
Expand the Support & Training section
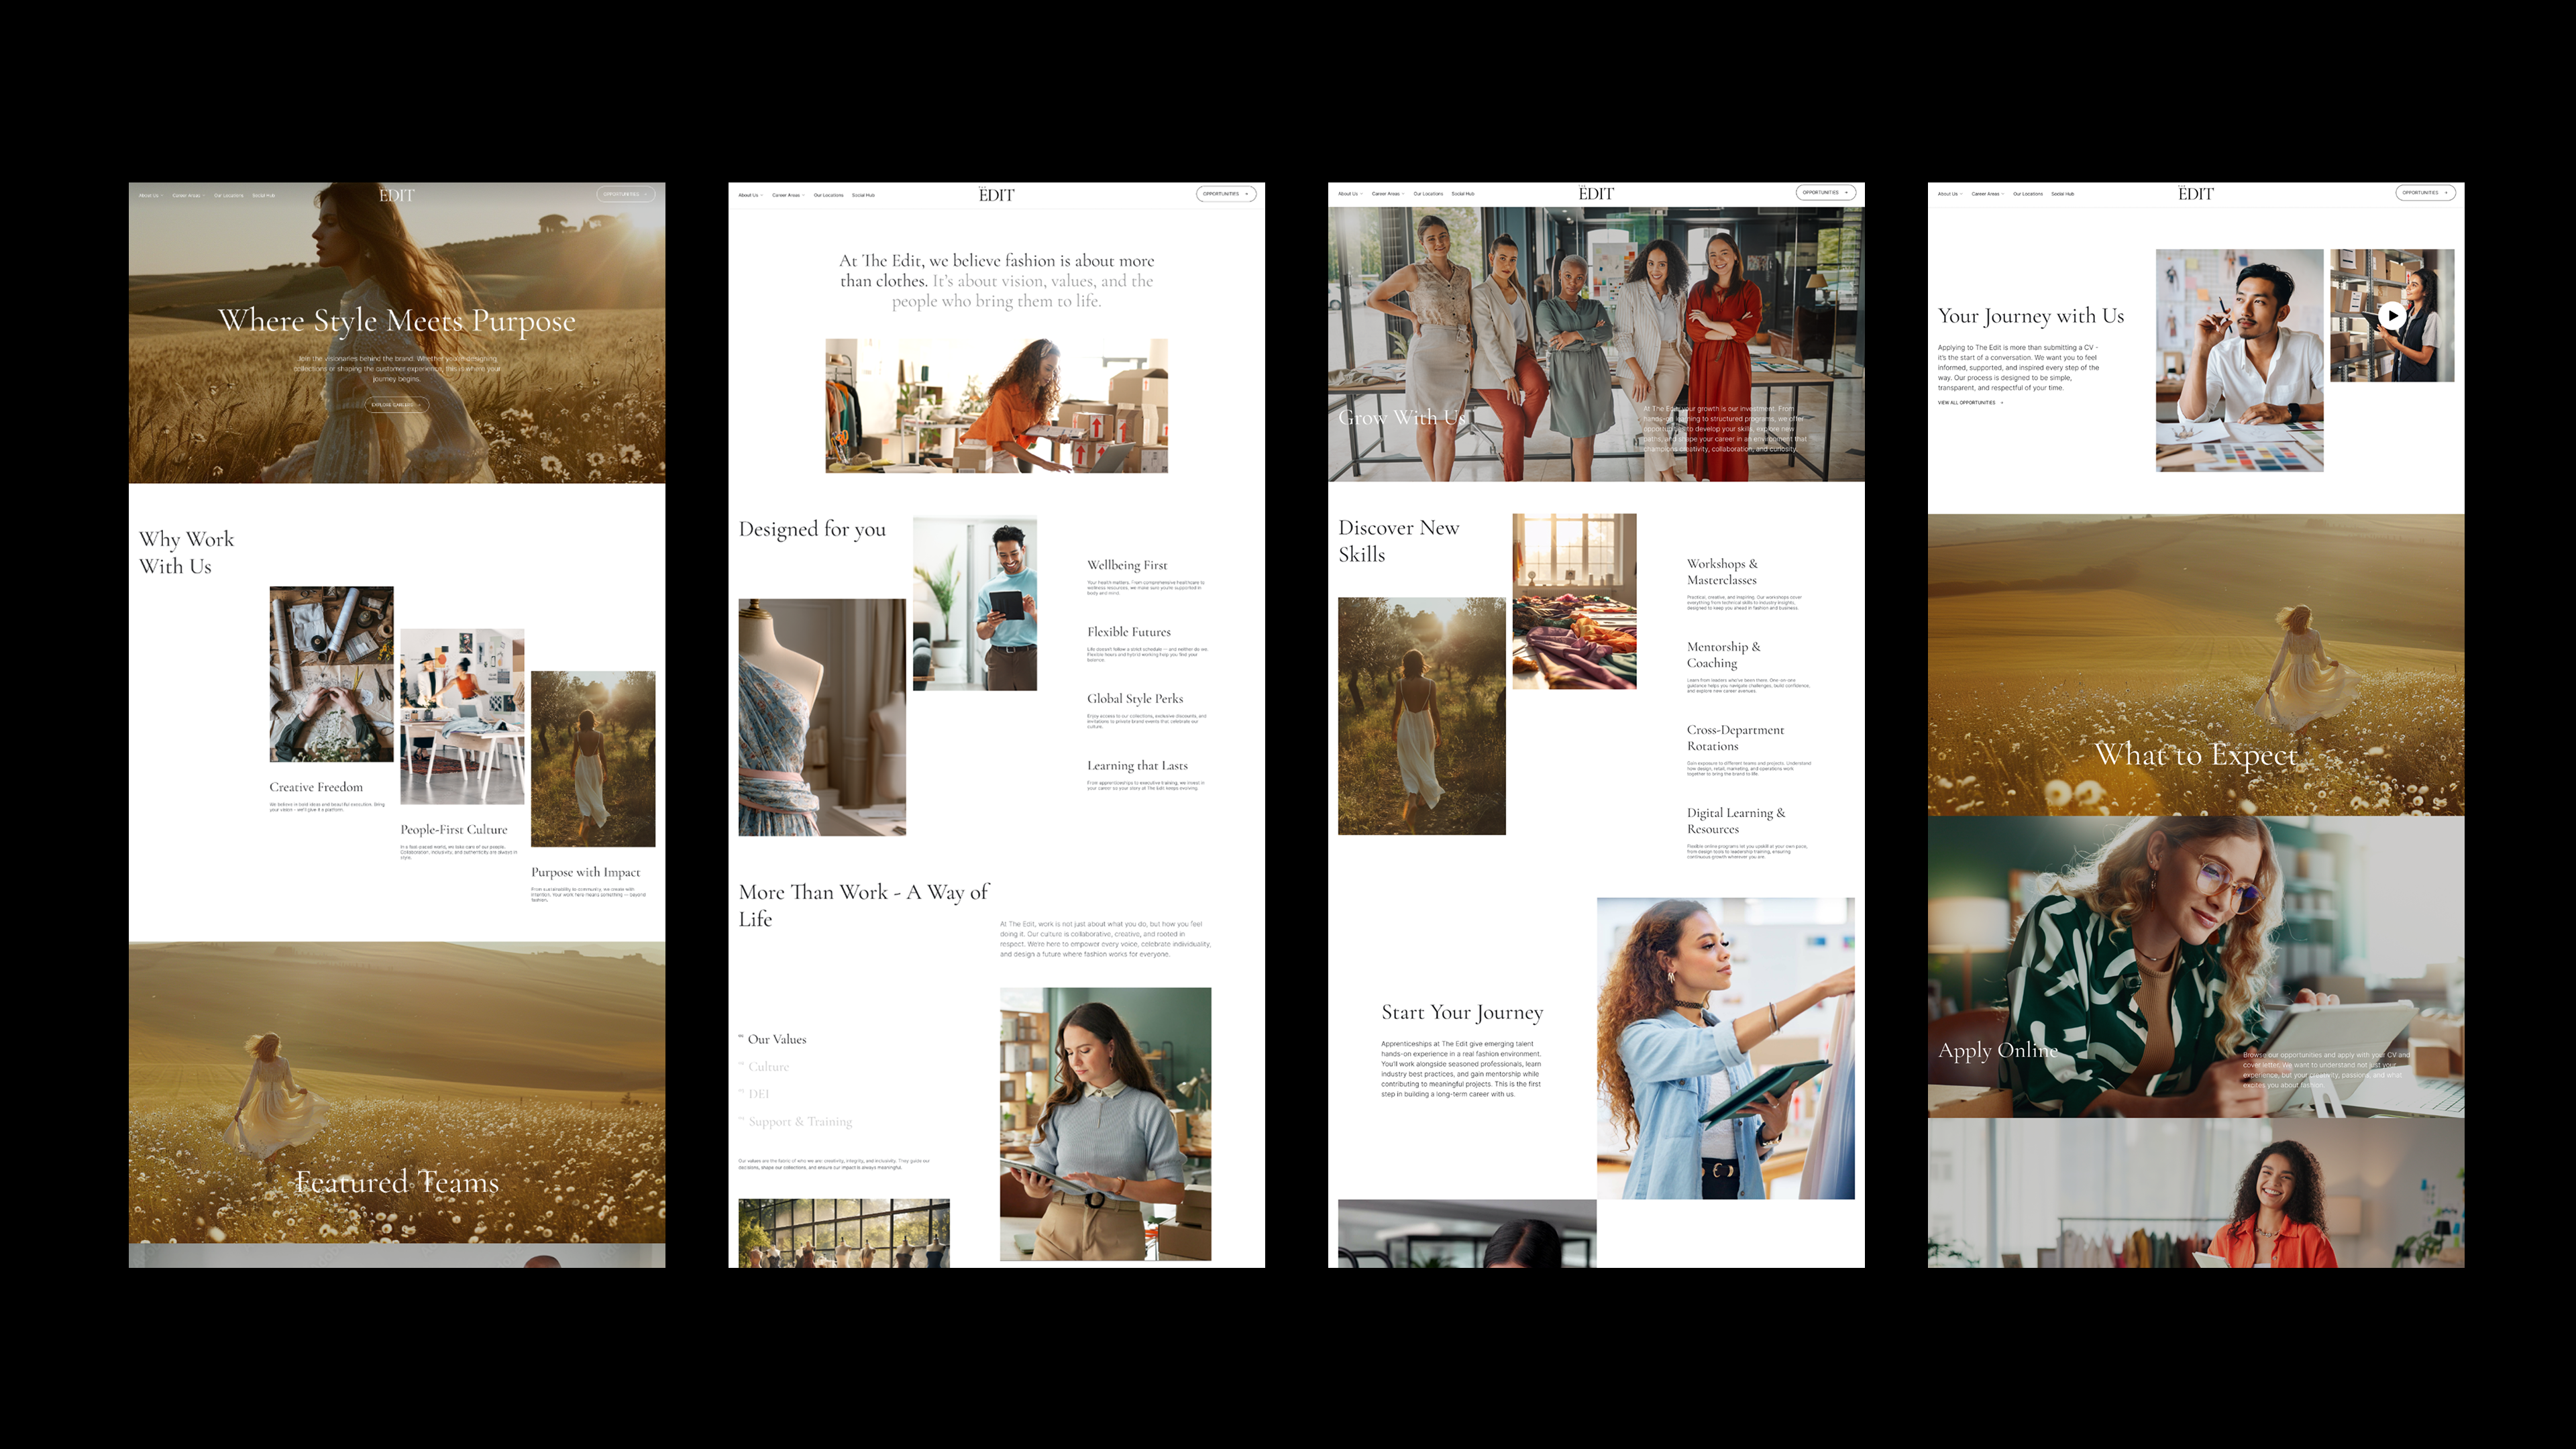point(800,1122)
